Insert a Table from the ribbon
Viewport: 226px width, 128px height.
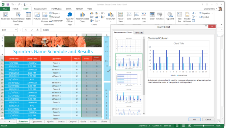(x=28, y=16)
